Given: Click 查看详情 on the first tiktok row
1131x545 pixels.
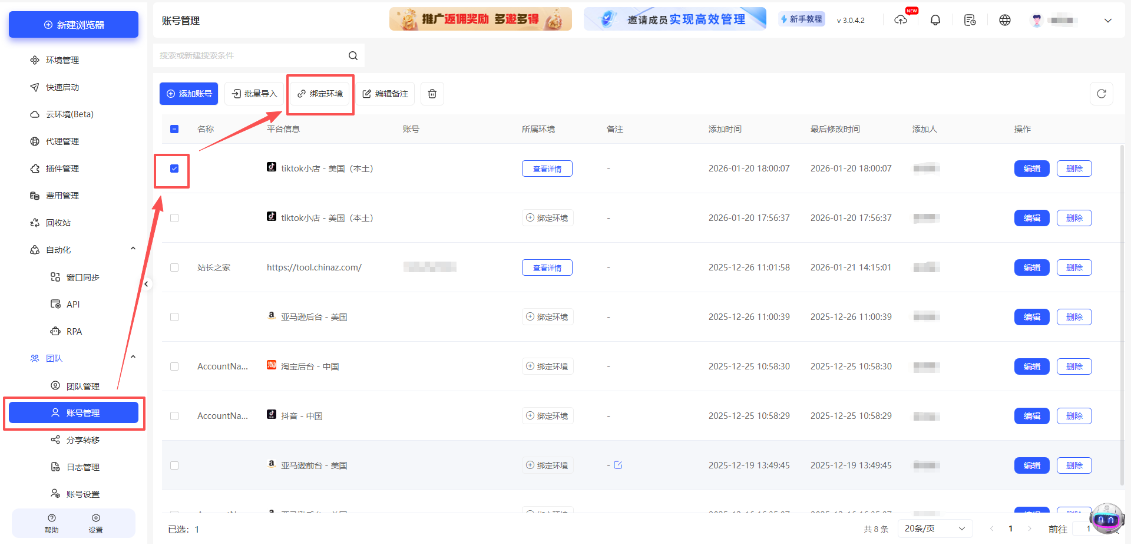Looking at the screenshot, I should point(547,169).
